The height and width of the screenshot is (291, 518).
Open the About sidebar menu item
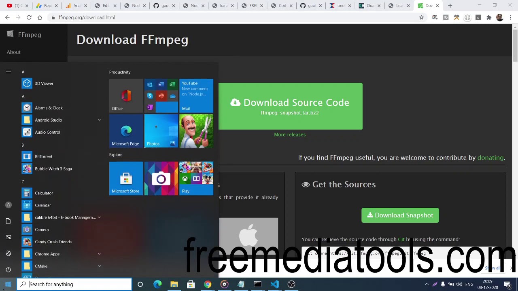pos(13,52)
